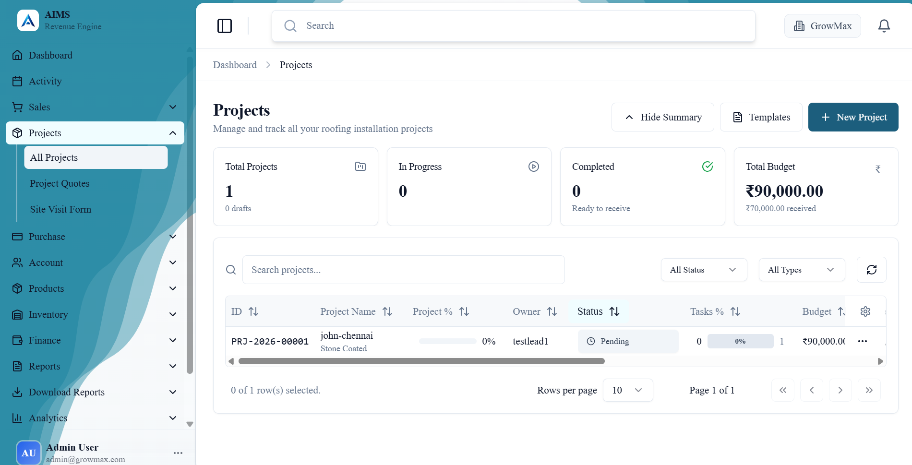Click the Admin User options ellipsis

point(178,453)
